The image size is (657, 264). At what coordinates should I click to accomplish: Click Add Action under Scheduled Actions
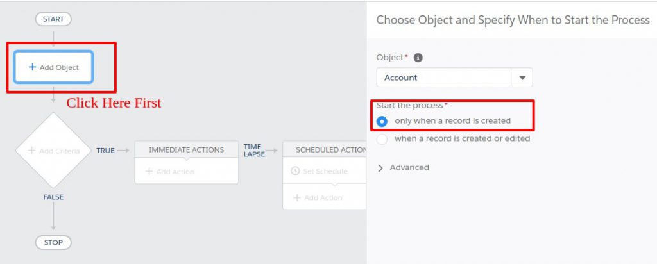pyautogui.click(x=323, y=197)
